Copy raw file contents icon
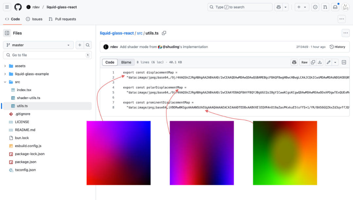Viewport: 353px width, 200px height. [313, 62]
